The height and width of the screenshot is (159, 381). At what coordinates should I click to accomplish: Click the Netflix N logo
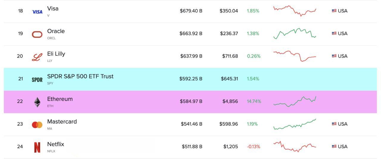37,147
